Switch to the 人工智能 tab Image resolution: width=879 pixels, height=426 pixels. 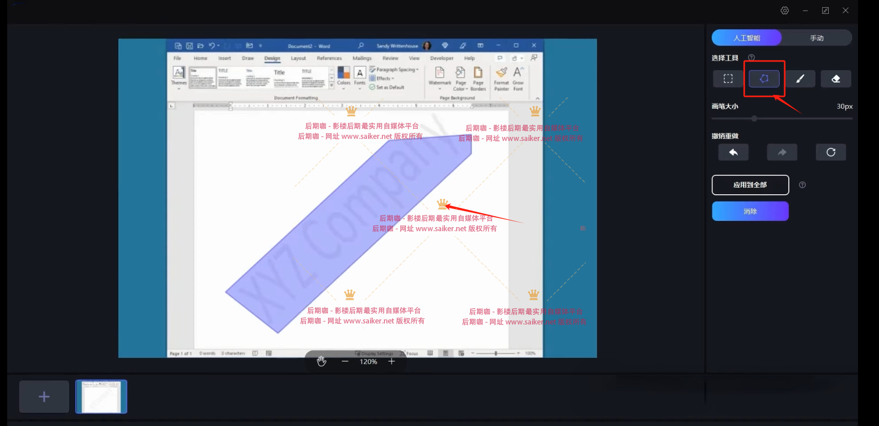[x=747, y=38]
